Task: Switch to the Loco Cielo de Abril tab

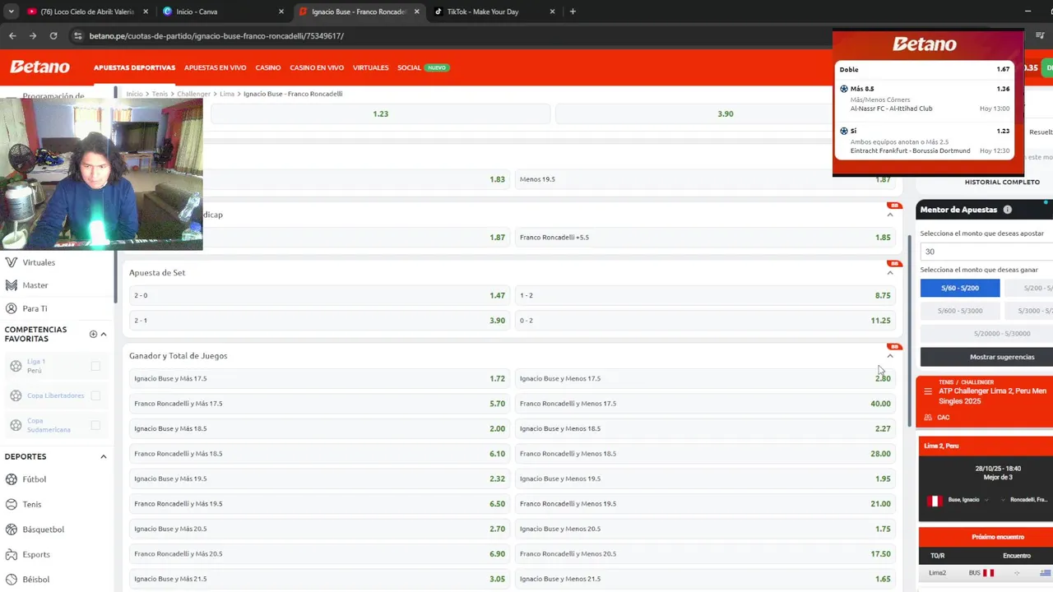Action: click(87, 12)
